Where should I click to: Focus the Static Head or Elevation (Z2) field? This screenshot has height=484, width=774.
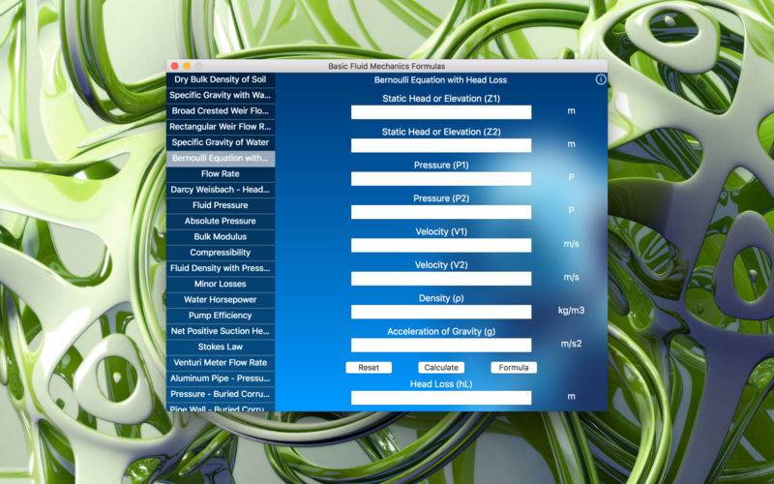(441, 145)
